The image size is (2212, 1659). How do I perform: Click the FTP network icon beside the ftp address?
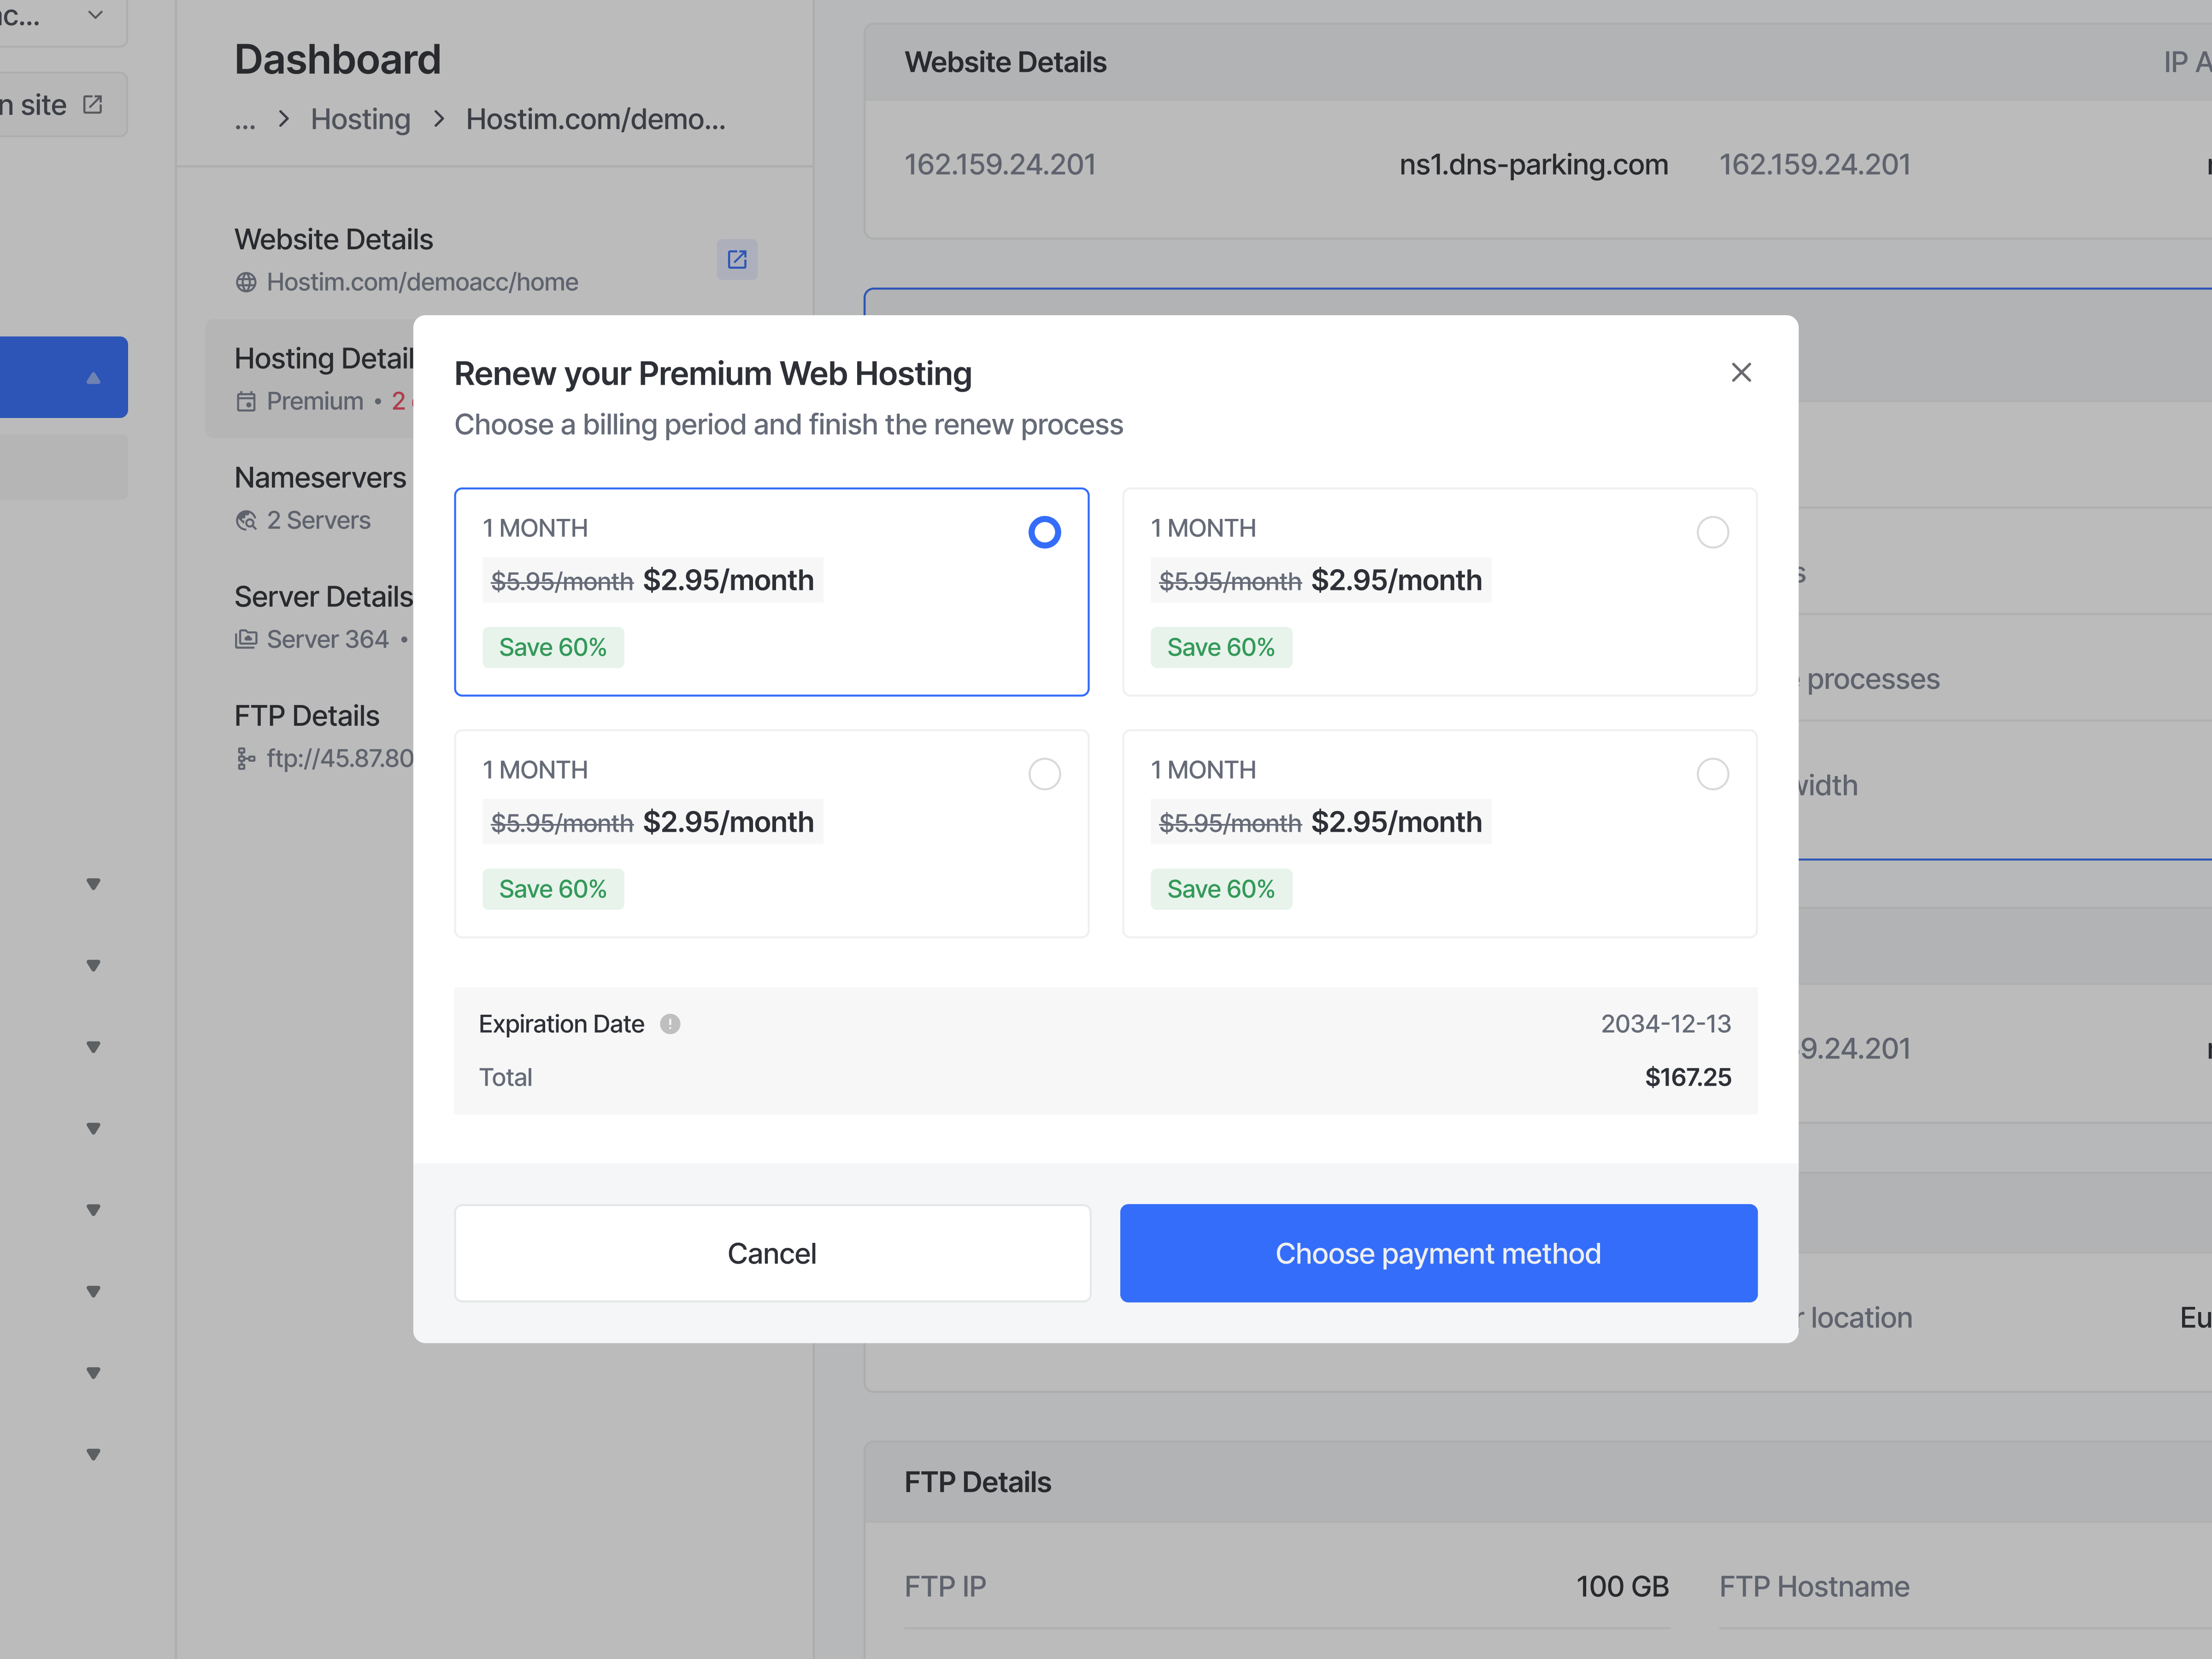[245, 758]
